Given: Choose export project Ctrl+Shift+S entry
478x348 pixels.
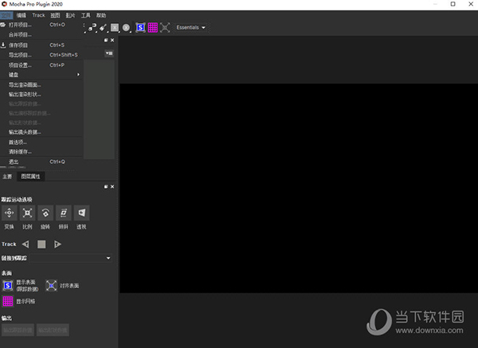Looking at the screenshot, I should pyautogui.click(x=41, y=55).
